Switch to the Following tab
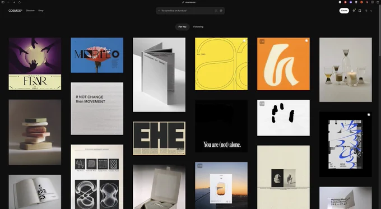This screenshot has width=381, height=209. coord(198,27)
